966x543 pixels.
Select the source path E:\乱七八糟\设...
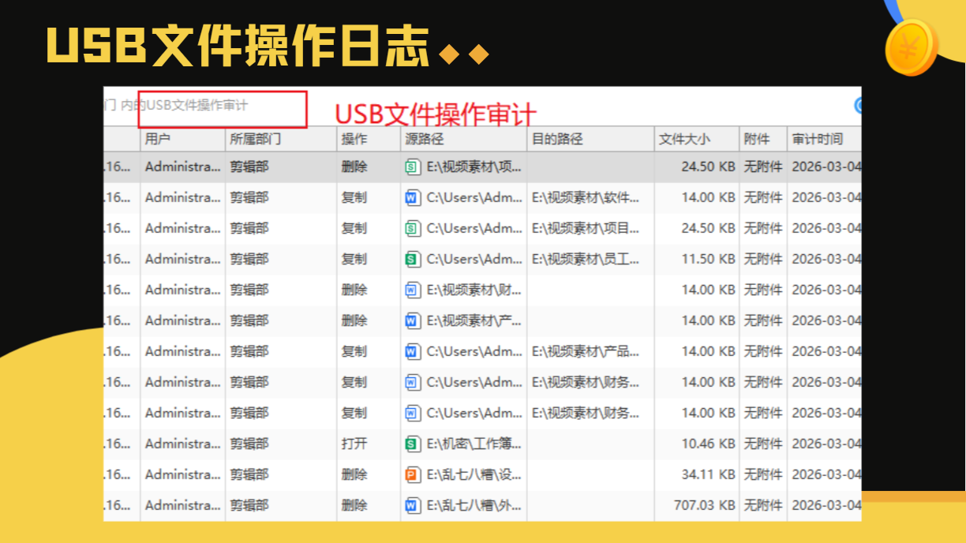pyautogui.click(x=474, y=474)
